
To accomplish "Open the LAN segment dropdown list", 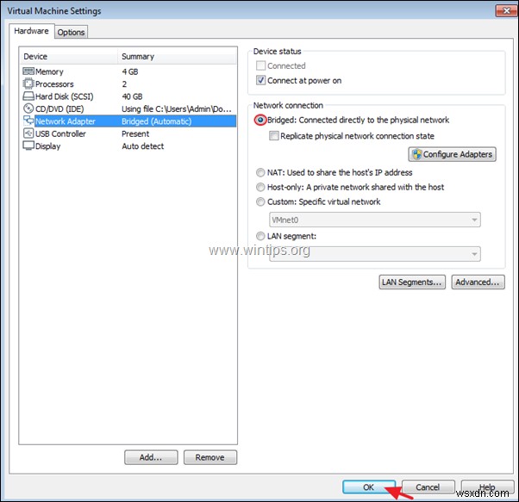I will click(x=375, y=254).
